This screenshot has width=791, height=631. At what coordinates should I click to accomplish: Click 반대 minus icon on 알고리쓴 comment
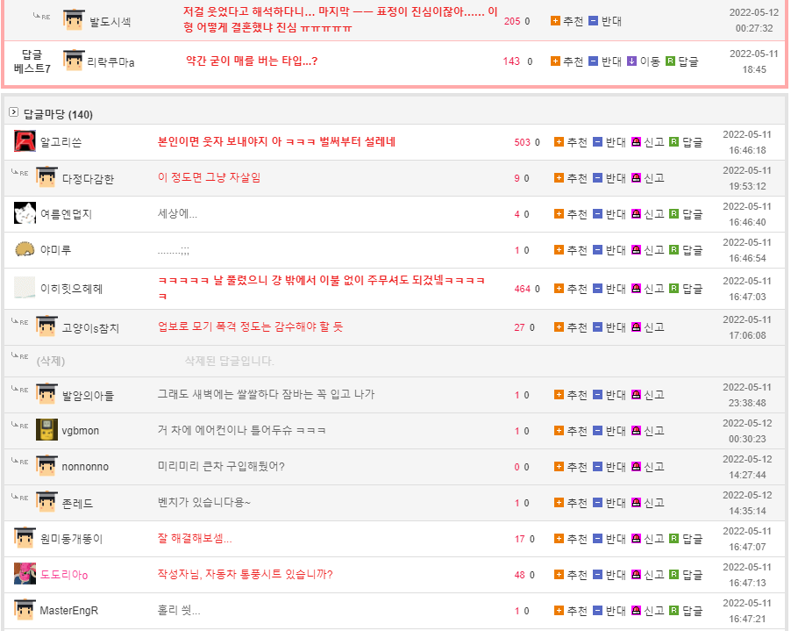coord(597,142)
